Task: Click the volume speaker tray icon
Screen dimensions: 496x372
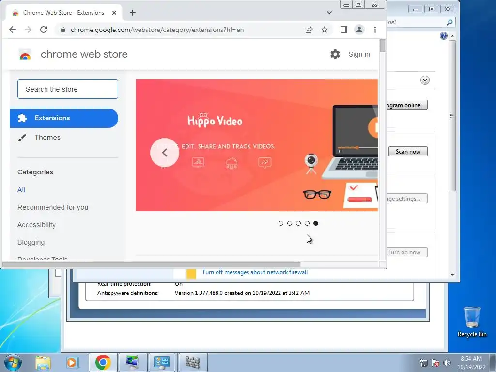Action: pos(447,363)
